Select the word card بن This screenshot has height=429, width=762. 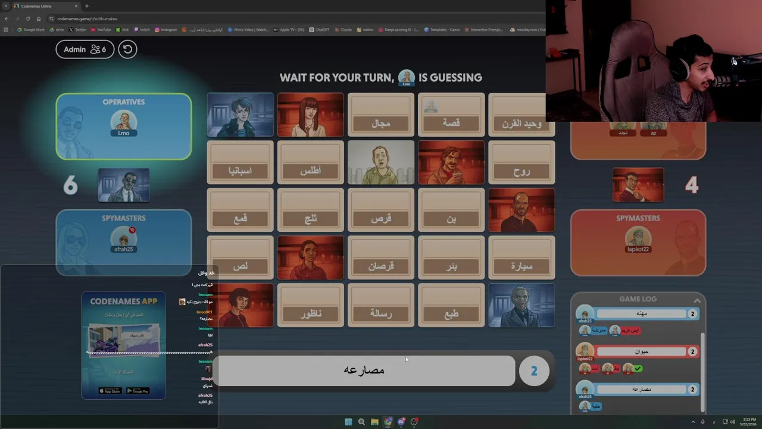coord(451,210)
